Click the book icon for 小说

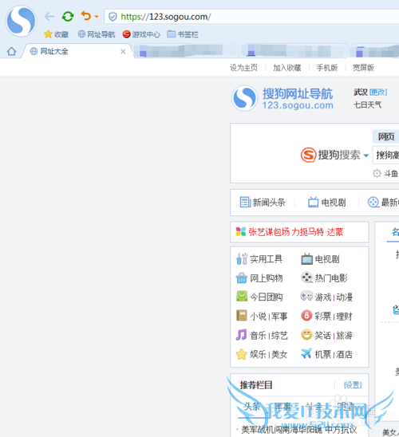[x=242, y=316]
